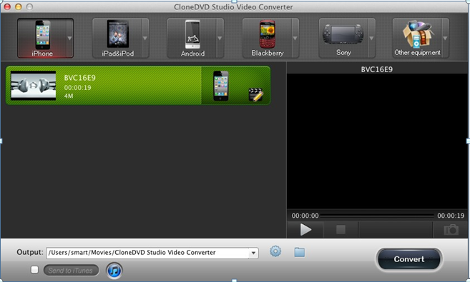Choose the Blackberry device profile
470x282 pixels.
[268, 38]
